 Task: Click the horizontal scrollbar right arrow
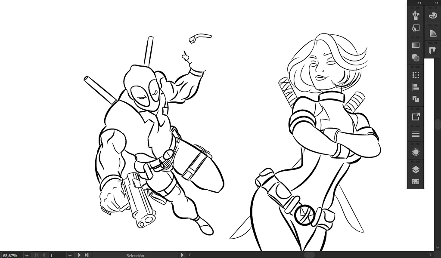coord(430,255)
